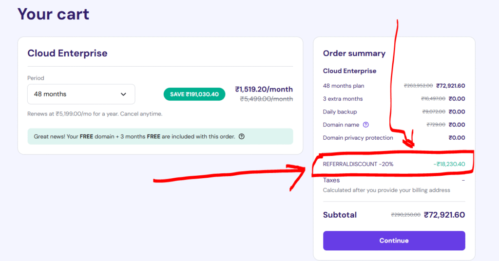The image size is (499, 261).
Task: Click the Your cart page heading
Action: (x=54, y=14)
